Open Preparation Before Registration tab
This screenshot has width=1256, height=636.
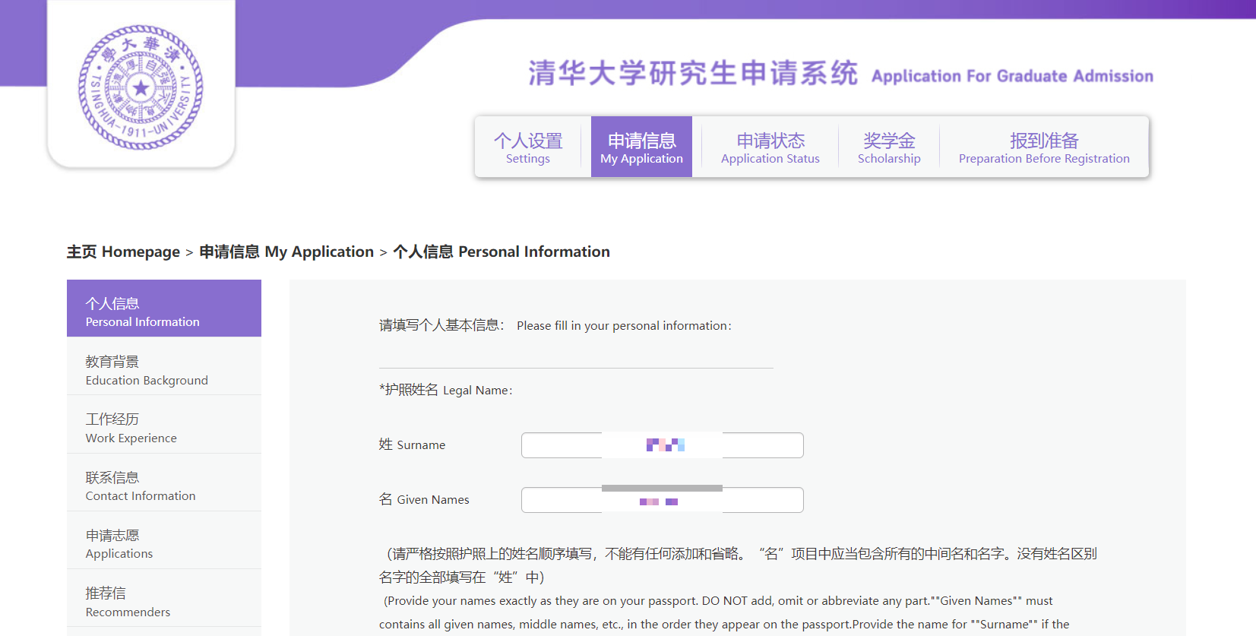pos(1044,147)
